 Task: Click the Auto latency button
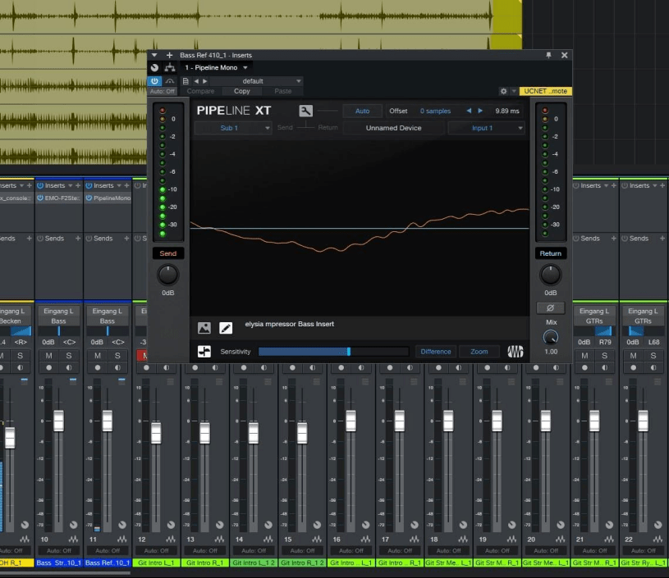[362, 111]
